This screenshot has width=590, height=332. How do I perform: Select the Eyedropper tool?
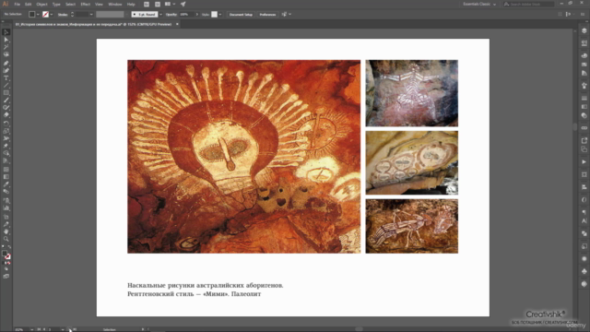6,184
